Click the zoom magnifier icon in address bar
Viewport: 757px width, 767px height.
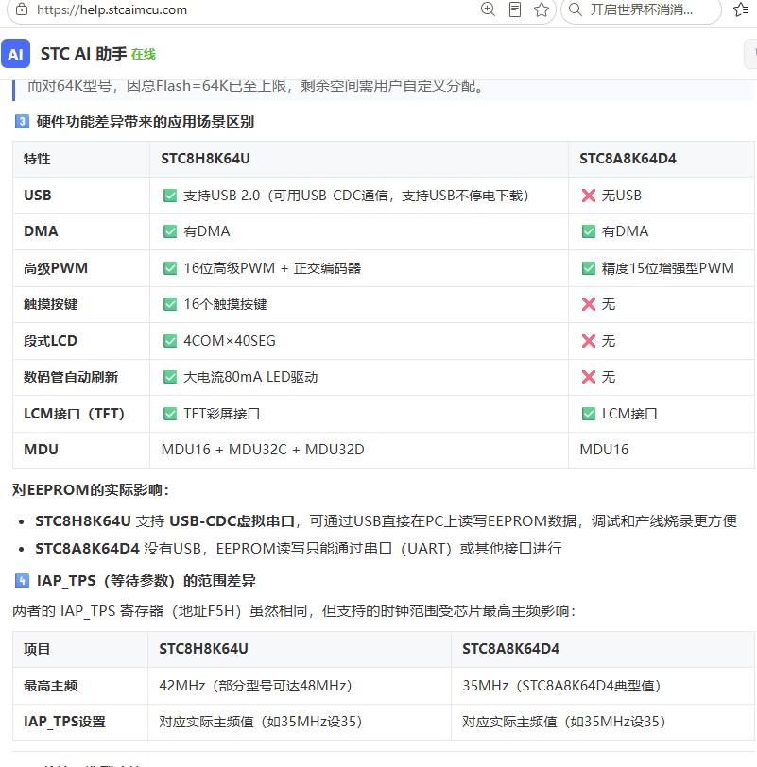pyautogui.click(x=488, y=9)
